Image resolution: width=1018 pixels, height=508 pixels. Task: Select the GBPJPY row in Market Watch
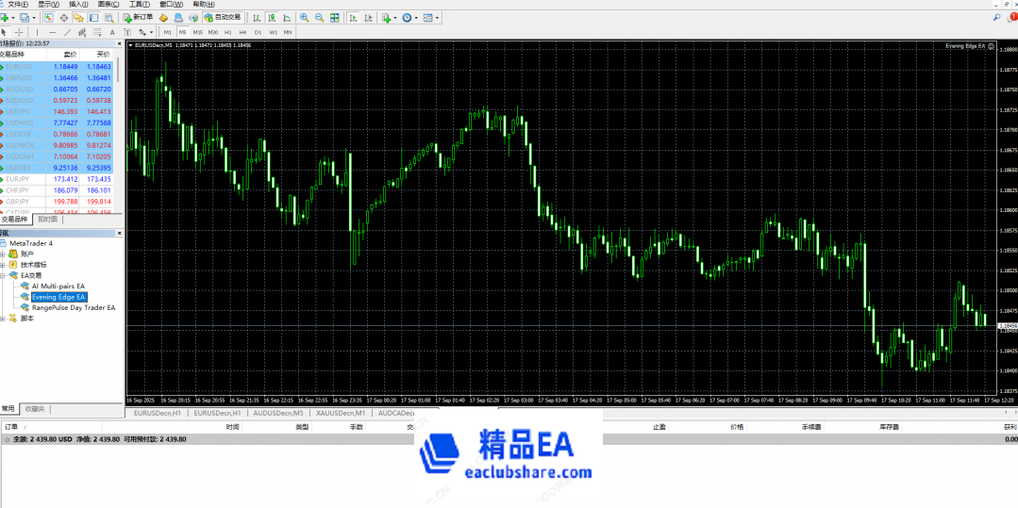(57, 202)
